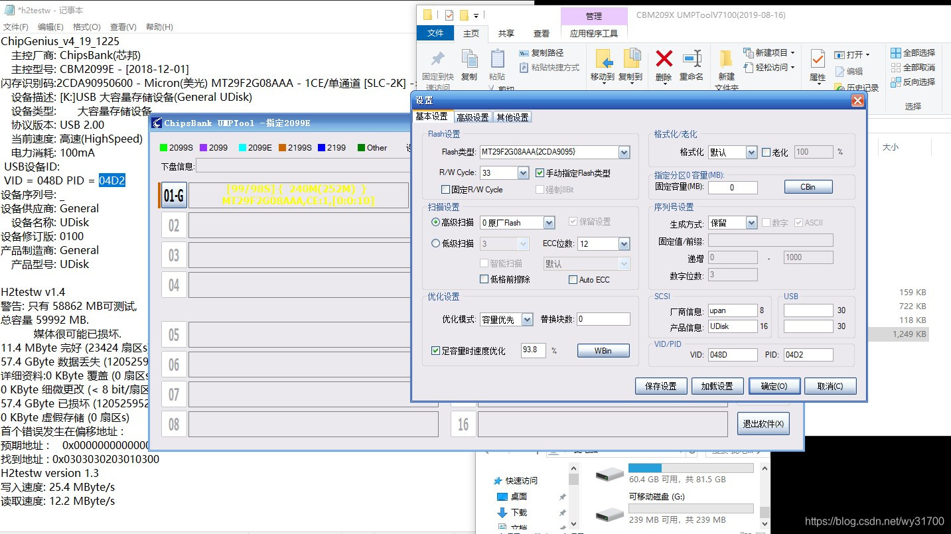Click the Copy icon in Explorer ribbon
Viewport: 951px width, 534px height.
click(x=469, y=59)
